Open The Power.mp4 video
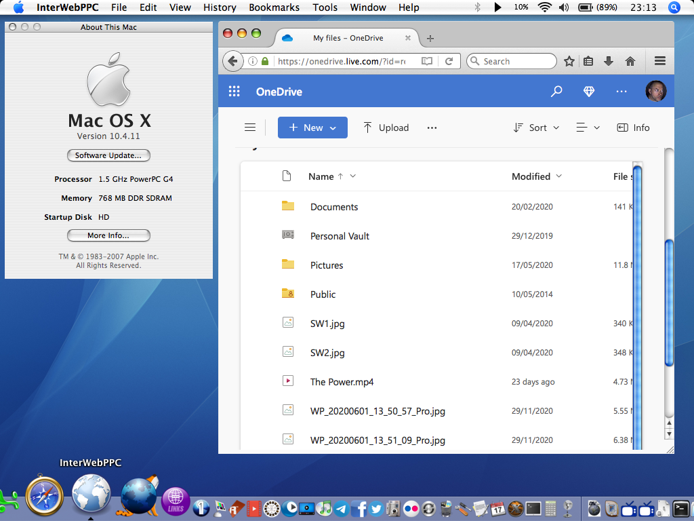This screenshot has width=694, height=521. pos(342,382)
